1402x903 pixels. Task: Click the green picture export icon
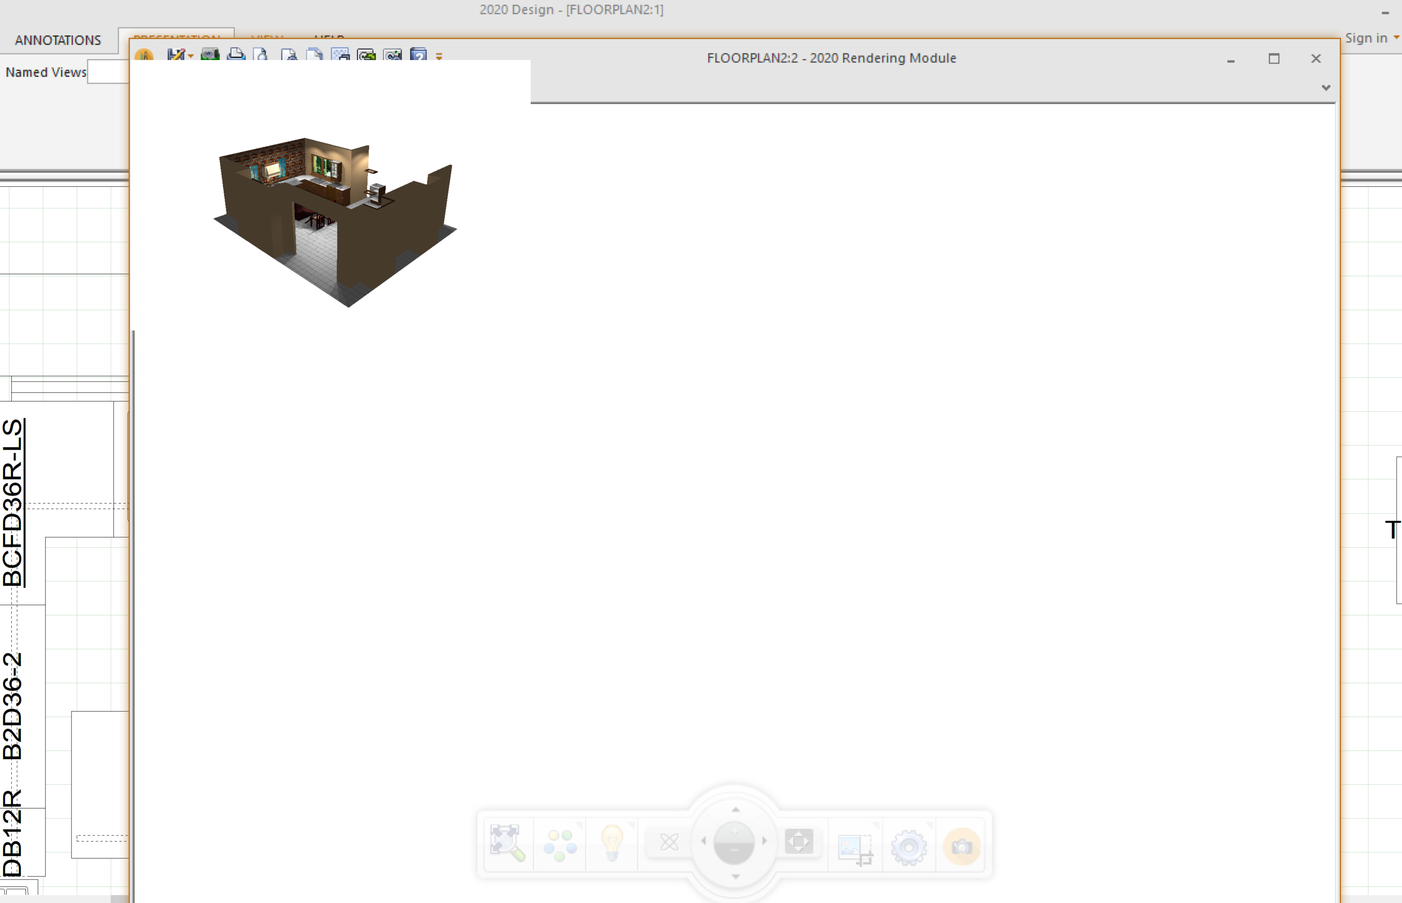click(x=367, y=54)
